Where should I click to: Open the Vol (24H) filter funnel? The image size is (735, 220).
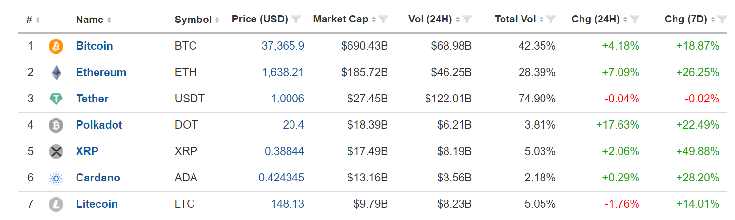[467, 20]
